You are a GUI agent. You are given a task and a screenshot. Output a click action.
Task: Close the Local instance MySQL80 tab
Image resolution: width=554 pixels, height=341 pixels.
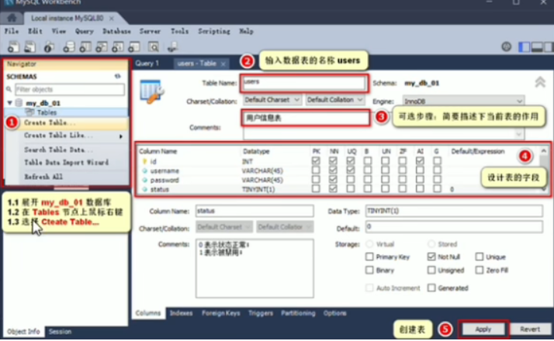[x=111, y=18]
